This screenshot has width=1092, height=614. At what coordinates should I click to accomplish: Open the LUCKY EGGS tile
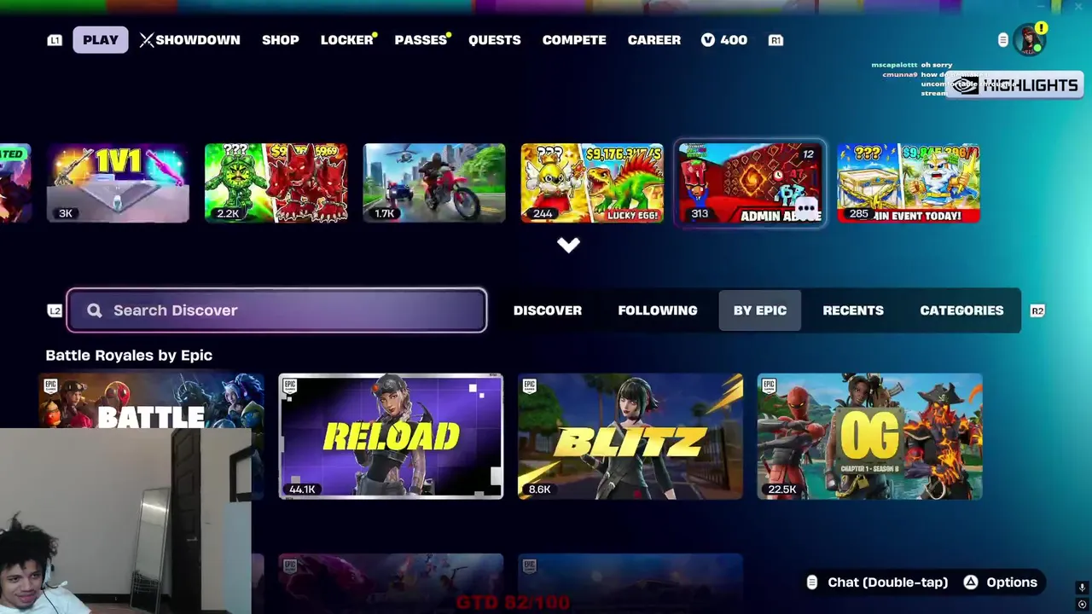point(592,182)
